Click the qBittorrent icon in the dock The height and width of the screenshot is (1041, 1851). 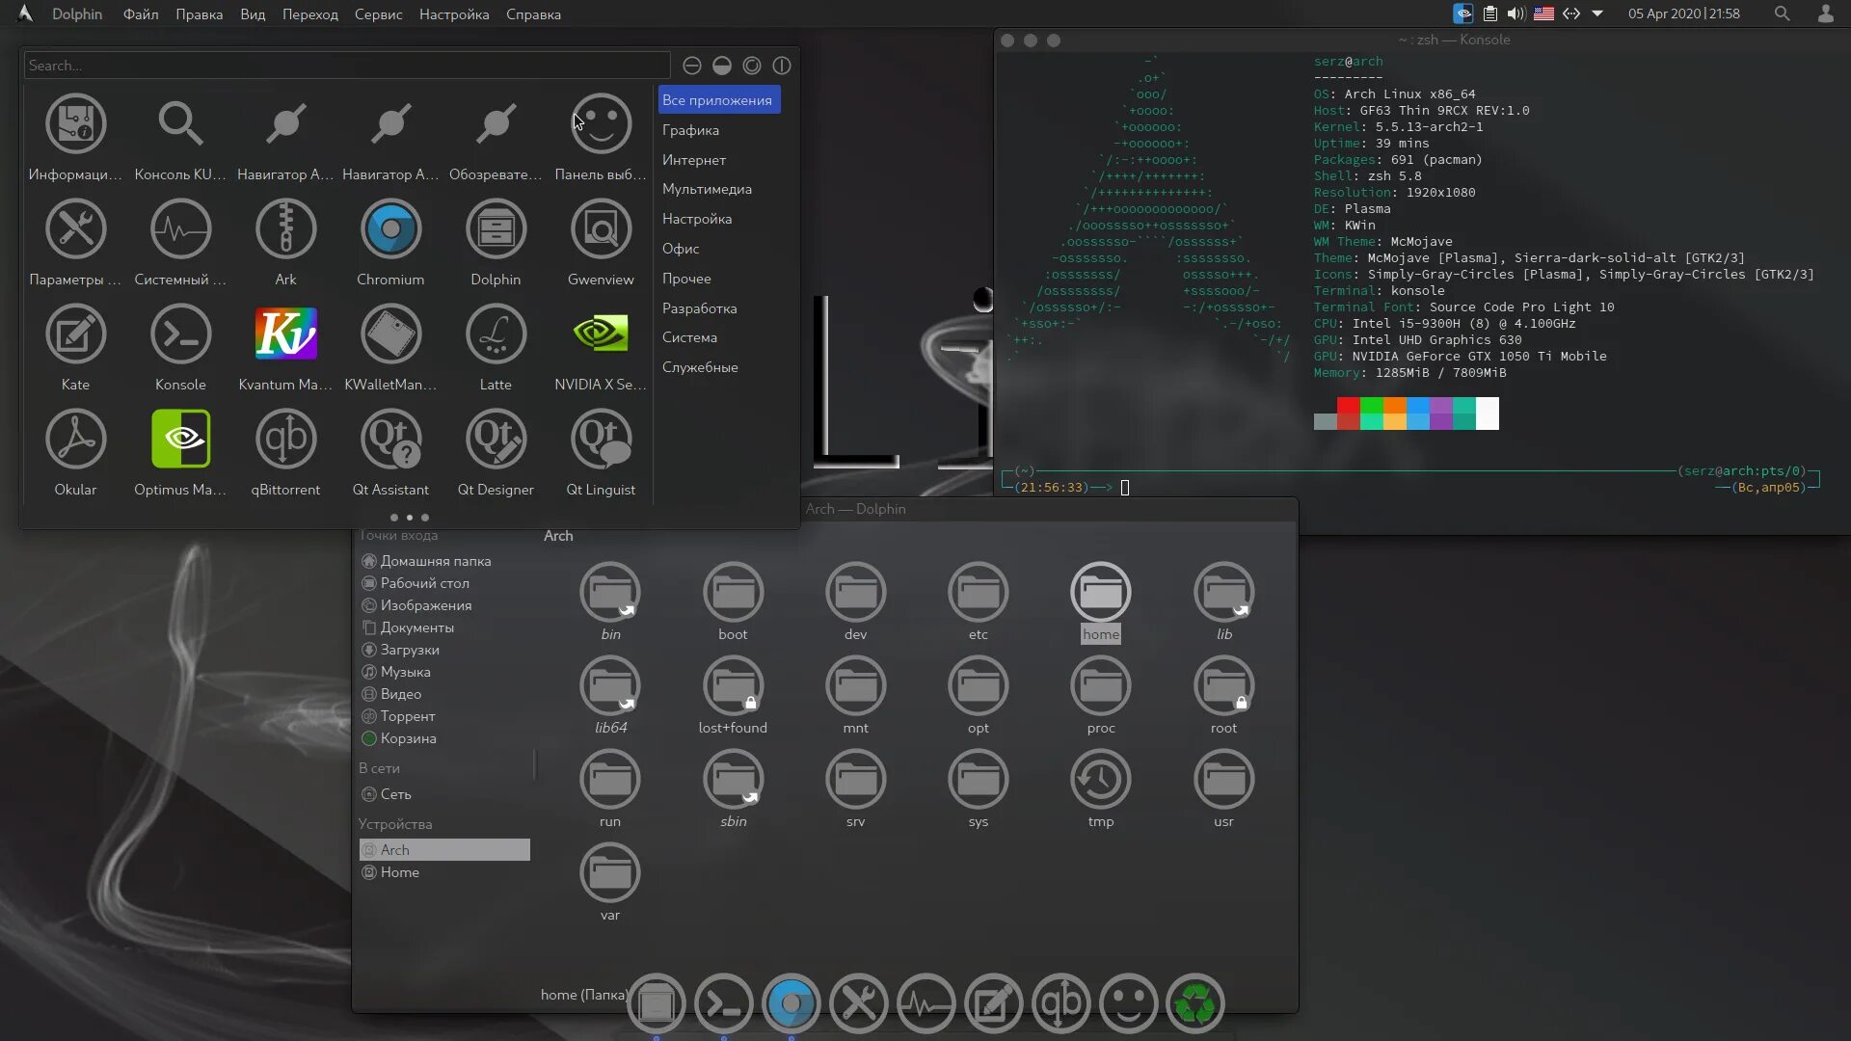[x=1060, y=1003]
